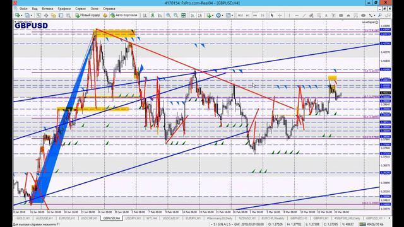Screen dimensions: 404x227
Task: Open the Файл menu
Action: (x=23, y=8)
